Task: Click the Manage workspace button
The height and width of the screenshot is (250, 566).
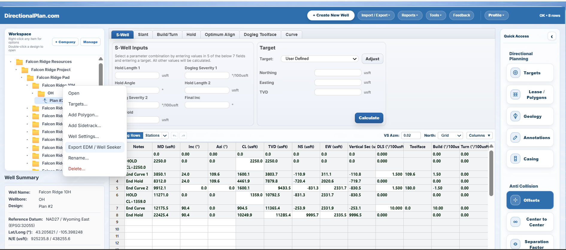Action: [90, 42]
